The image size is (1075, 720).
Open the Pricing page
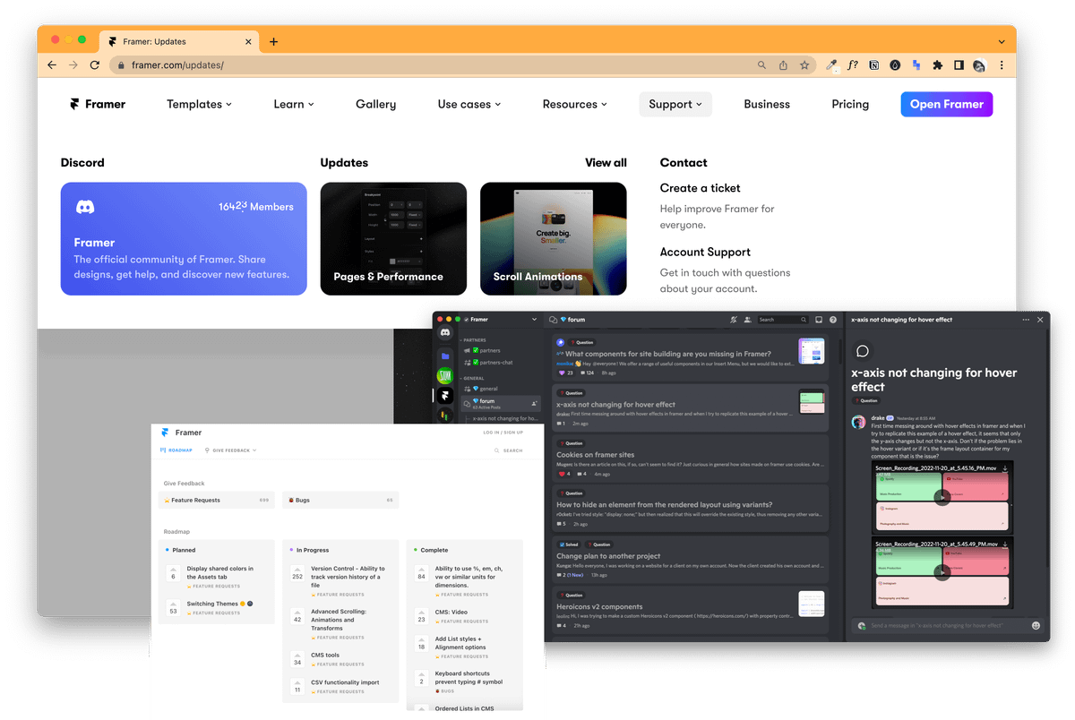[x=850, y=104]
